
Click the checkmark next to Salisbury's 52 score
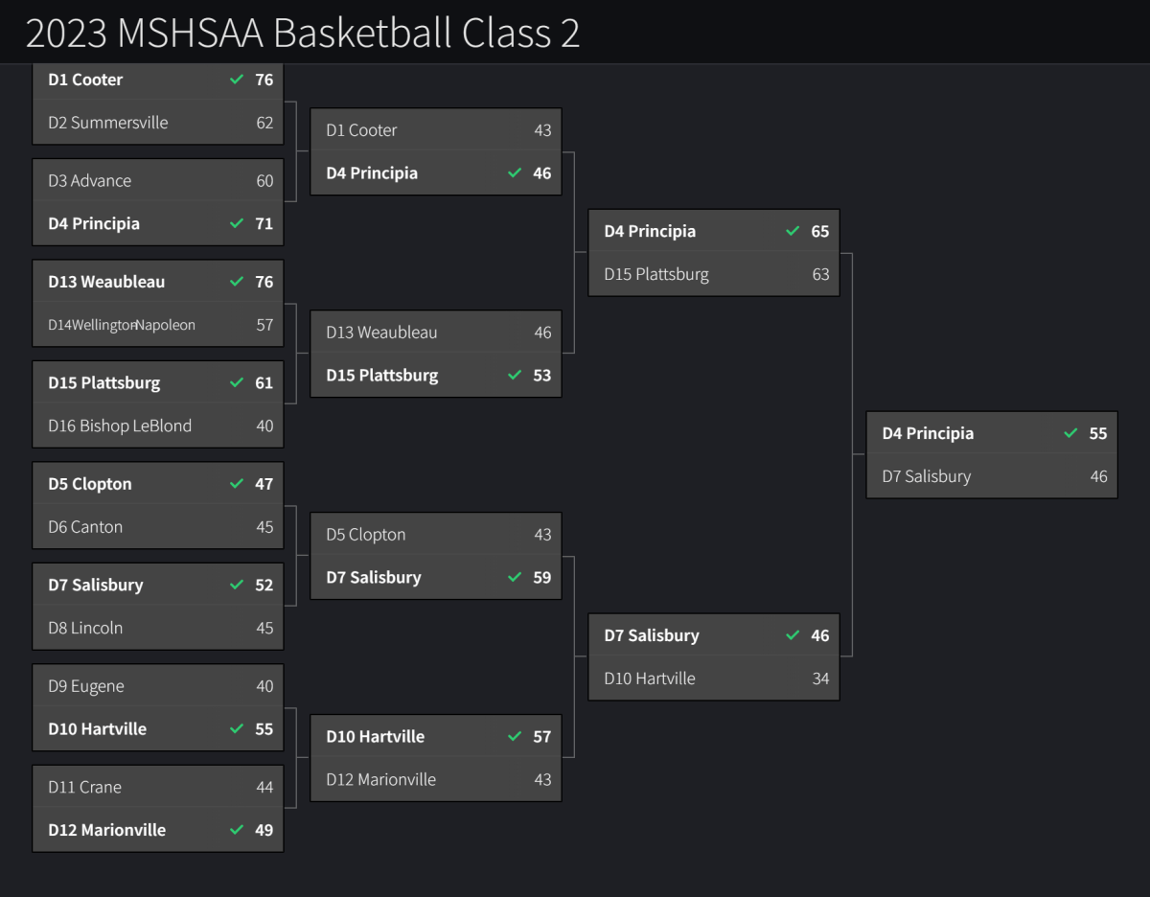coord(237,585)
